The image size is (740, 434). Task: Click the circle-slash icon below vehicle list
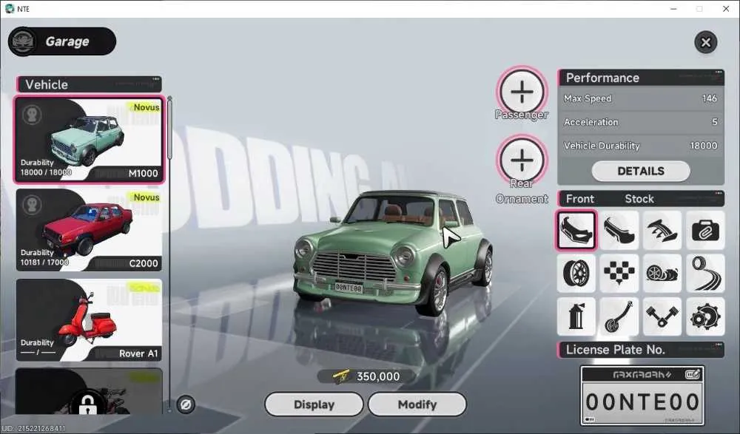coord(186,404)
